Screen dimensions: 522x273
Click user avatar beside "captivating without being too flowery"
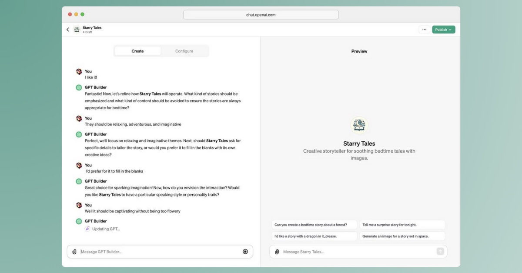pyautogui.click(x=79, y=205)
